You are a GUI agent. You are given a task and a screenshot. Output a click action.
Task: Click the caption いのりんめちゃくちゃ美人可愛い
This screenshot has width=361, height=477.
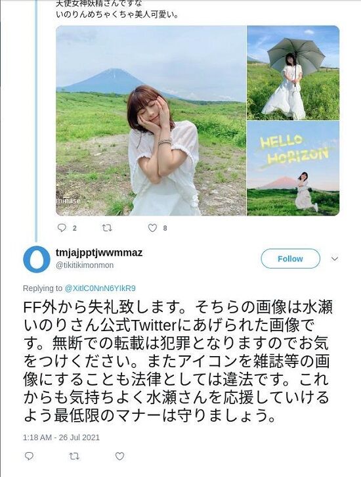[117, 14]
